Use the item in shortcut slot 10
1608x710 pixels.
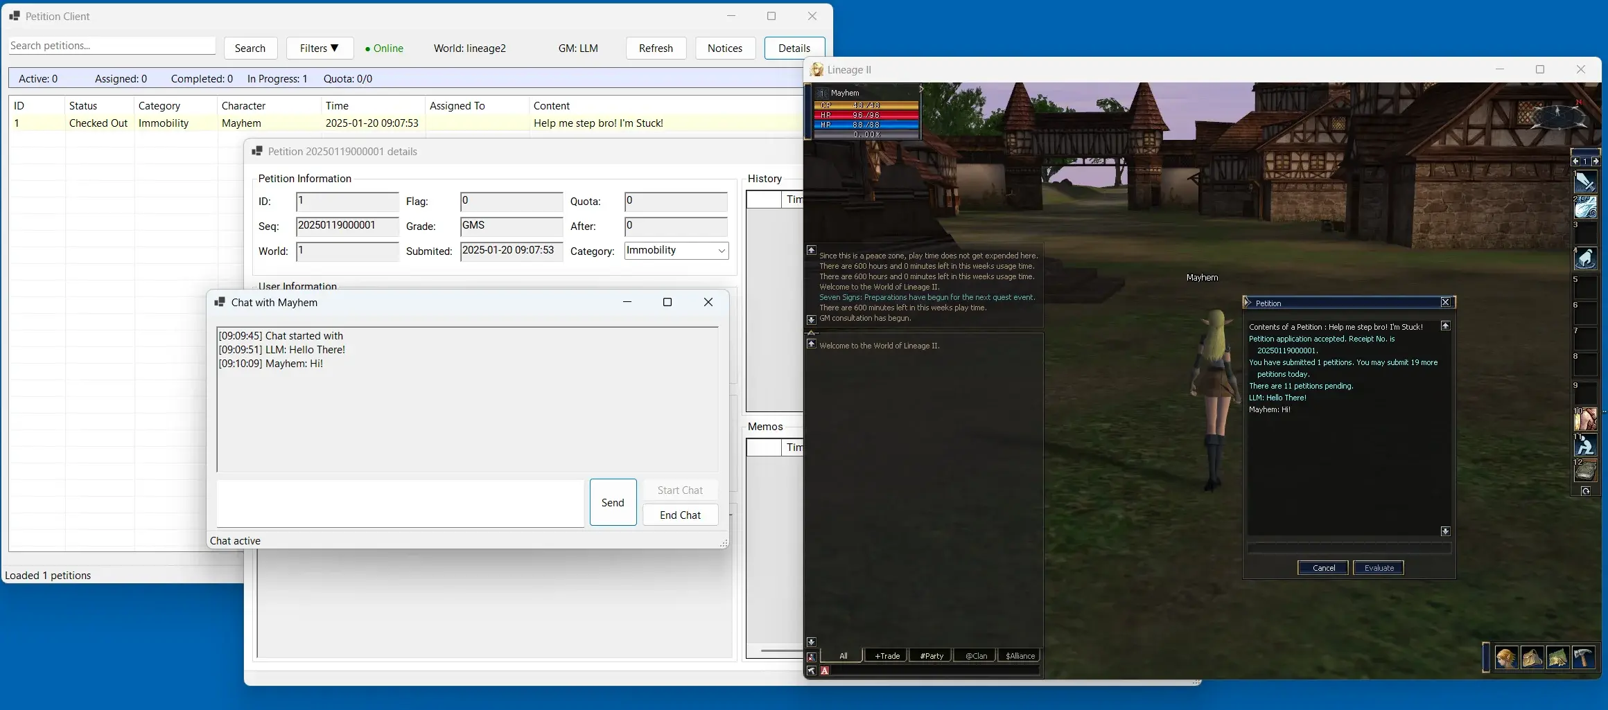coord(1585,418)
